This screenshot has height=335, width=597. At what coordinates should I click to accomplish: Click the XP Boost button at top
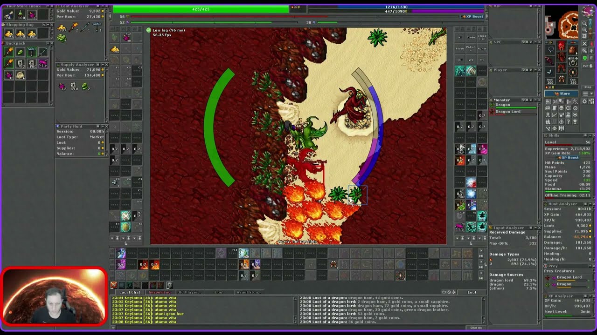(472, 17)
